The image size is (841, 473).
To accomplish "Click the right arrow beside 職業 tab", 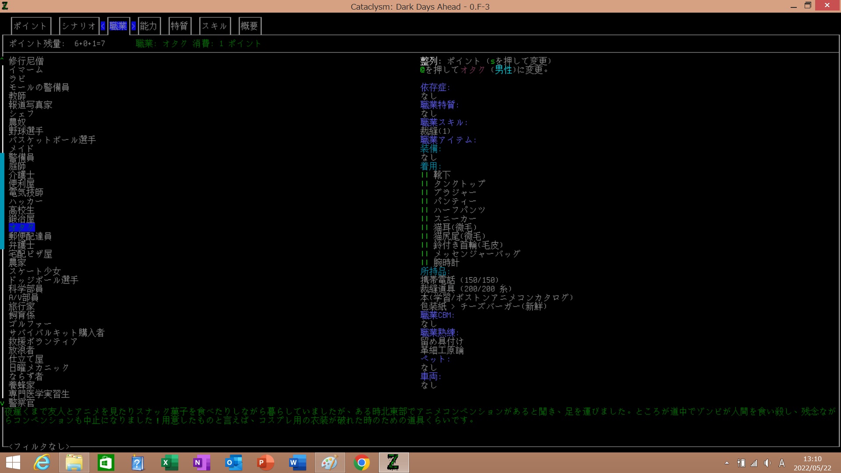I will point(134,26).
